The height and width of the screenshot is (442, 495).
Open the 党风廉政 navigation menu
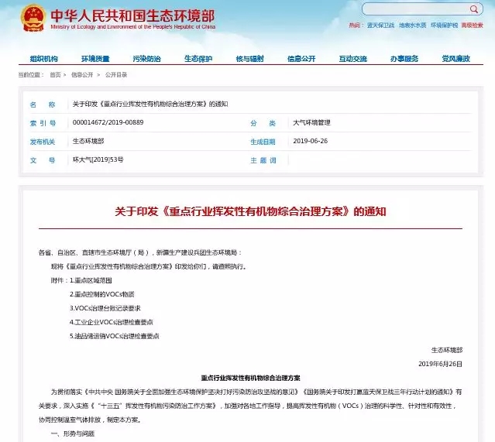(x=455, y=59)
